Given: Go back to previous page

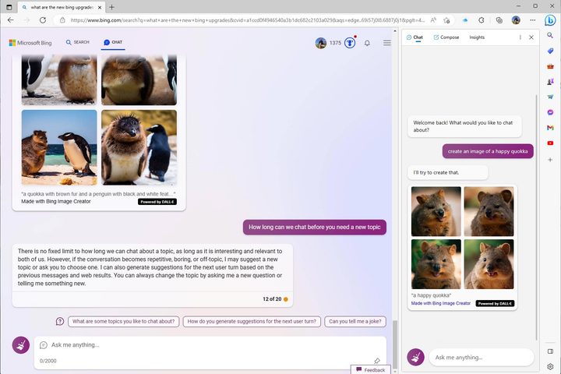Looking at the screenshot, I should (x=11, y=20).
